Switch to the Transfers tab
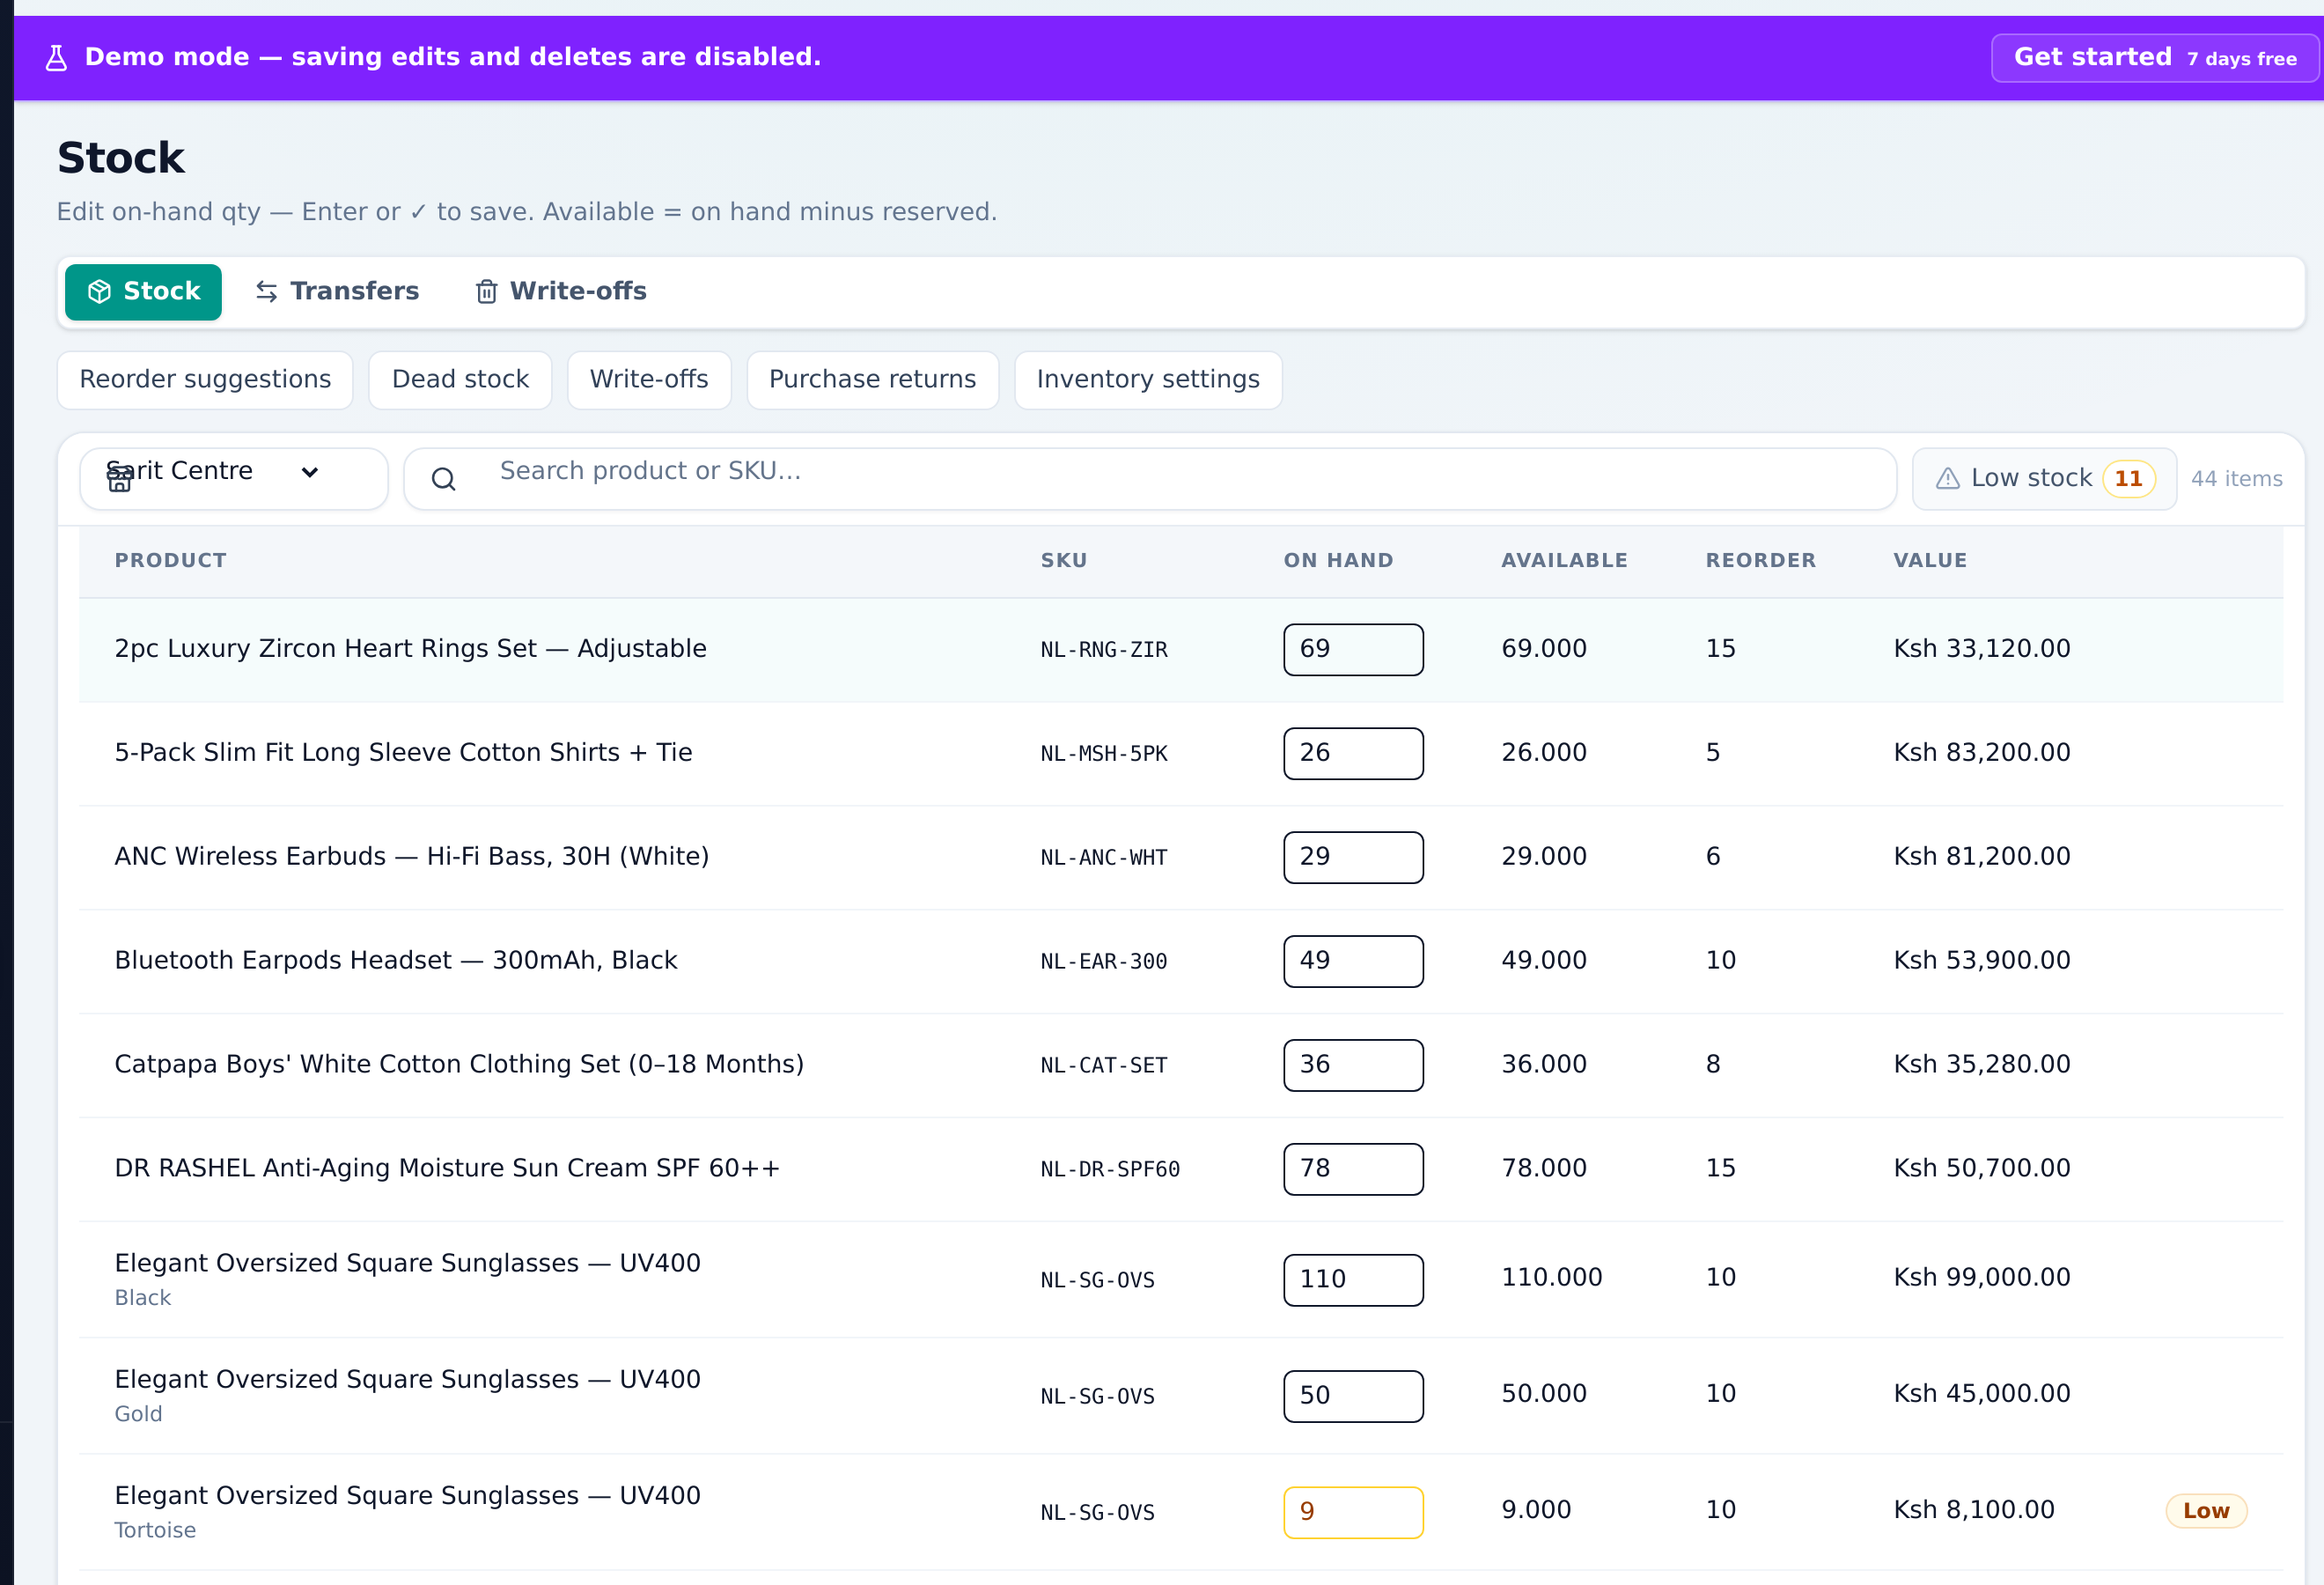 point(336,292)
